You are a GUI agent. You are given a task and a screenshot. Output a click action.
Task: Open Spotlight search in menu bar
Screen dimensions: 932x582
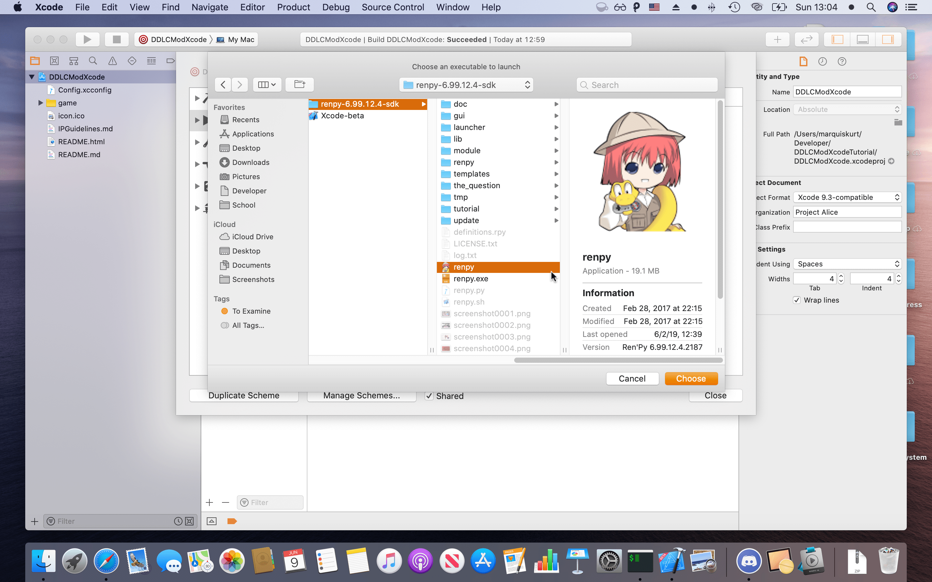click(x=871, y=7)
